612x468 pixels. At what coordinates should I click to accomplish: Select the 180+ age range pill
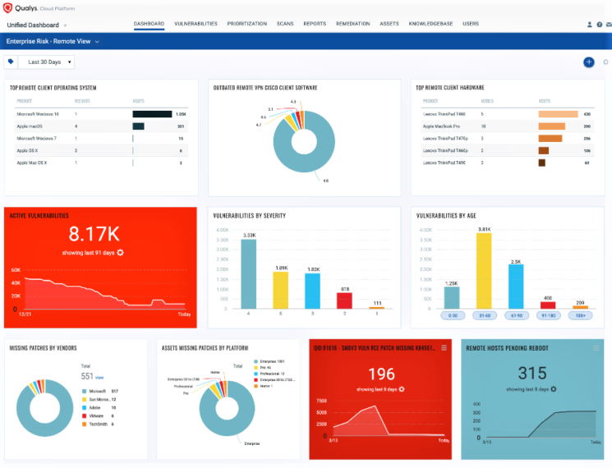(x=581, y=315)
